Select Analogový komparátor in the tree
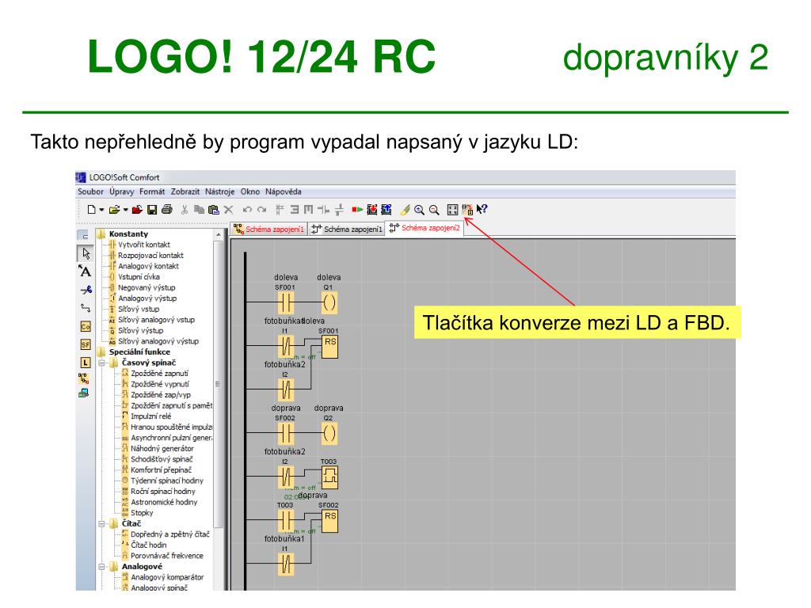 click(167, 577)
